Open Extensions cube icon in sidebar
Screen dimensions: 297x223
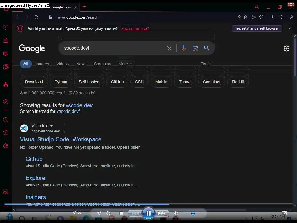click(x=6, y=133)
